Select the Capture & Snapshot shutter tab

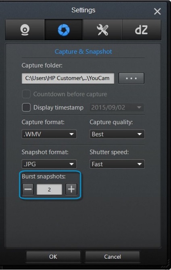pos(64,30)
